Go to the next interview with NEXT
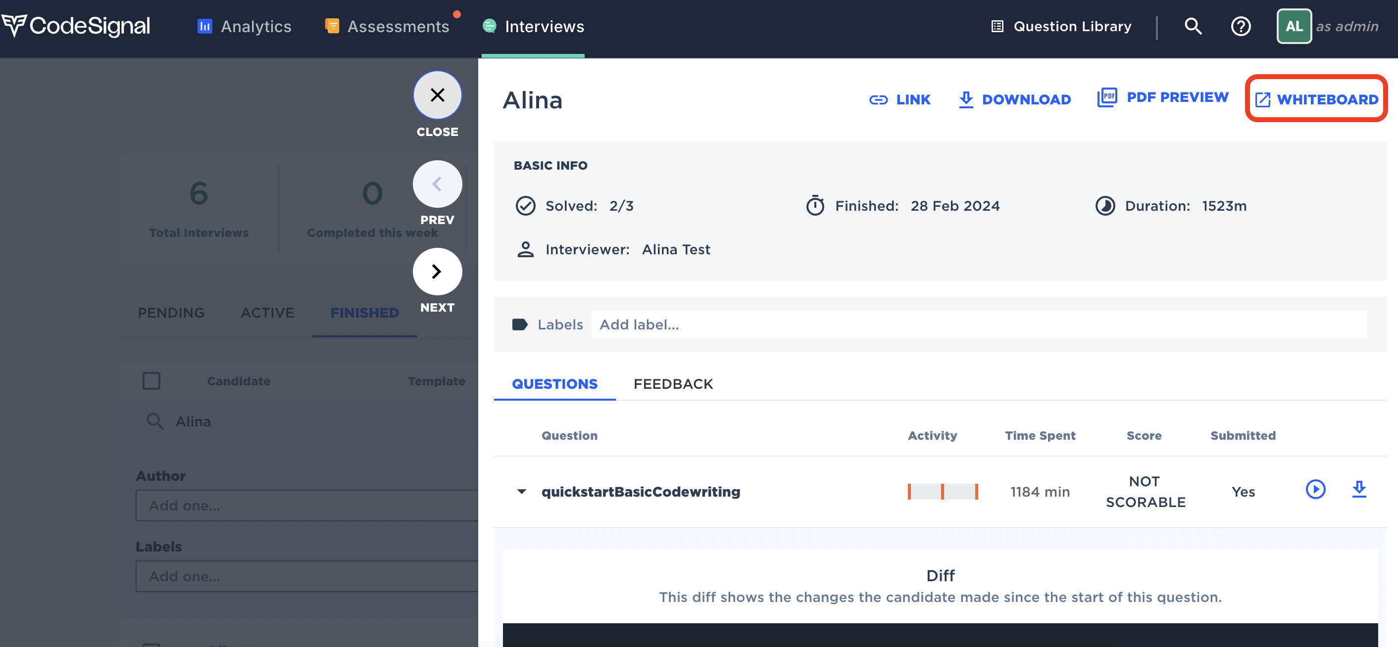The height and width of the screenshot is (647, 1398). point(437,271)
